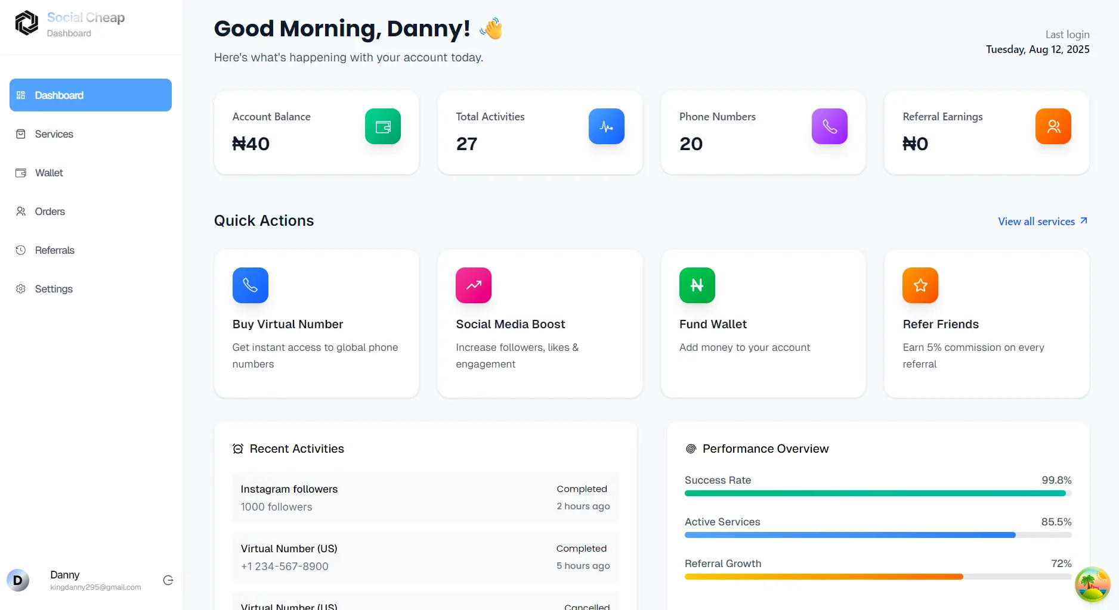Click the green wallet icon on Account Balance
Viewport: 1119px width, 610px height.
382,126
